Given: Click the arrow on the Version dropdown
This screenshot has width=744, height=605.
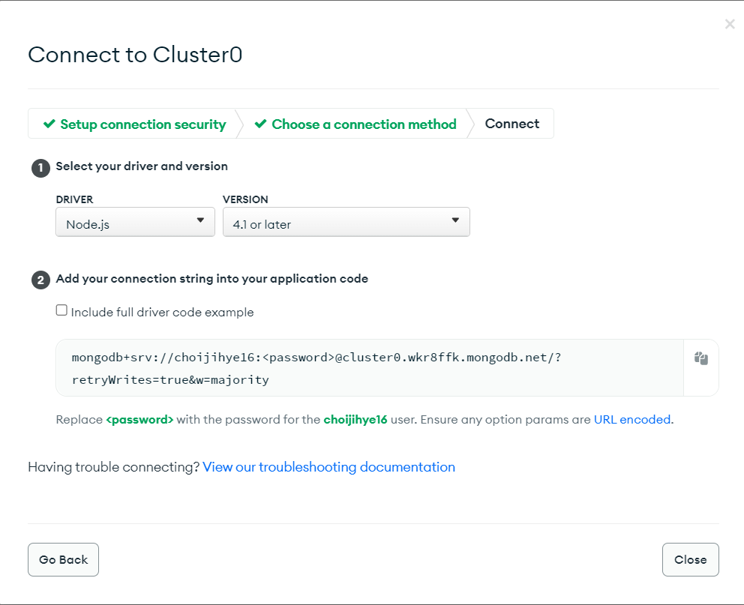Looking at the screenshot, I should (455, 220).
